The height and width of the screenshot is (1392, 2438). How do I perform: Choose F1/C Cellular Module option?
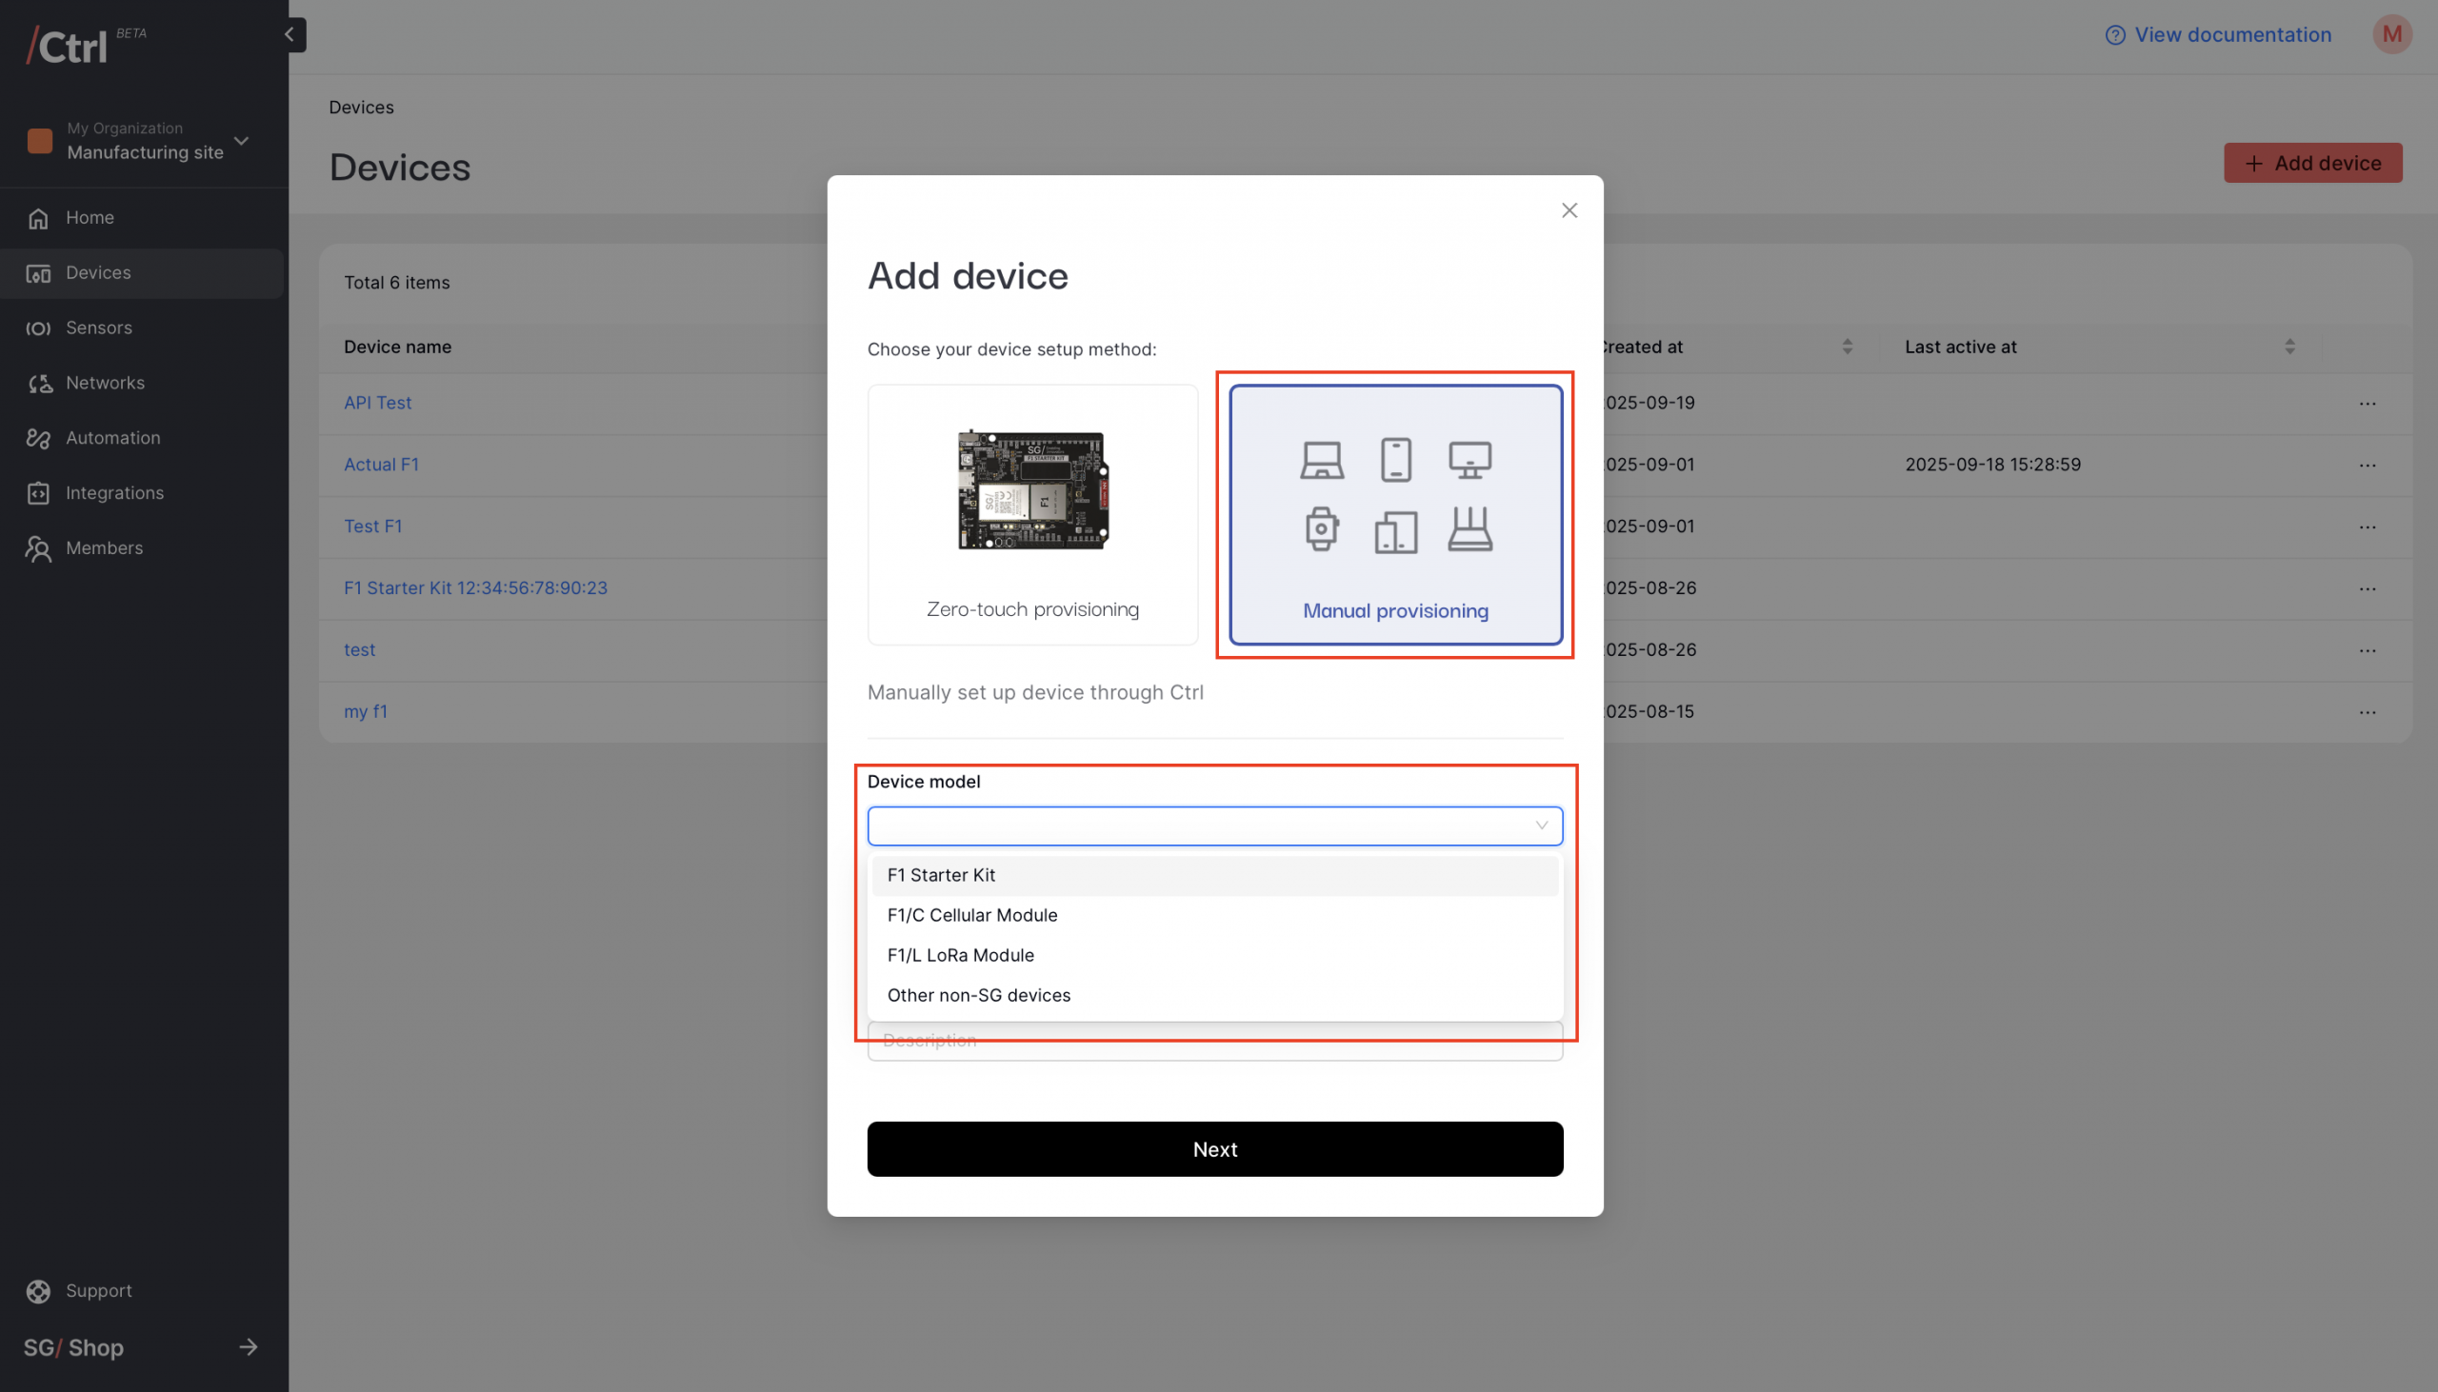972,915
